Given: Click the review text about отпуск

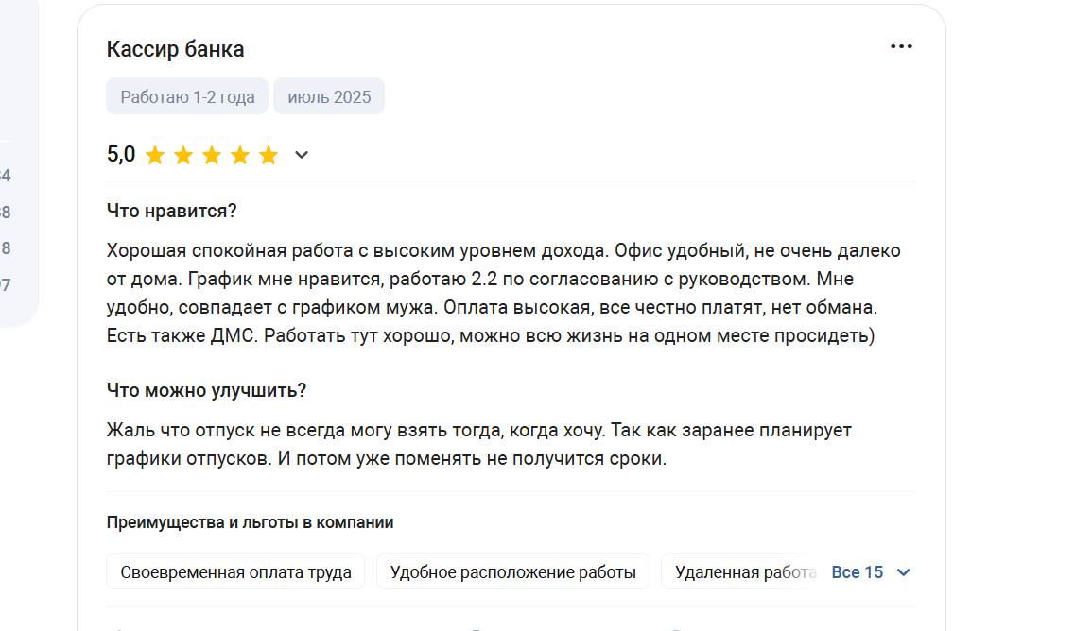Looking at the screenshot, I should point(479,445).
